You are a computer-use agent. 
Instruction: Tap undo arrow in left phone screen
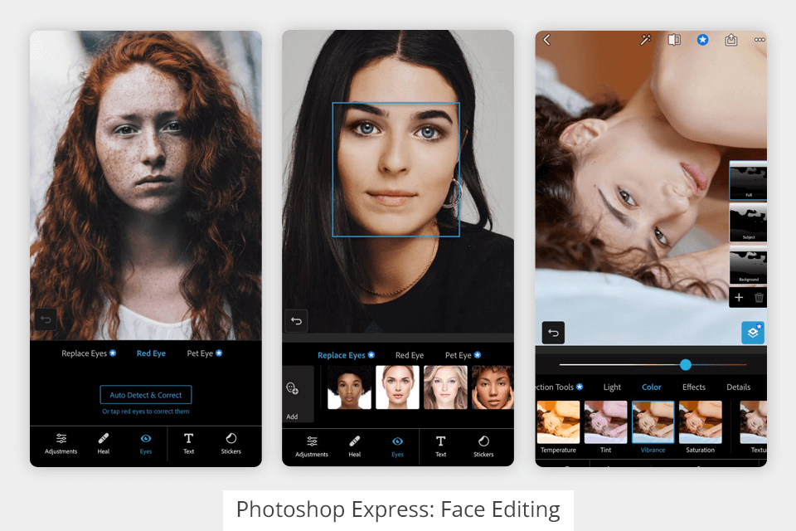click(x=46, y=319)
